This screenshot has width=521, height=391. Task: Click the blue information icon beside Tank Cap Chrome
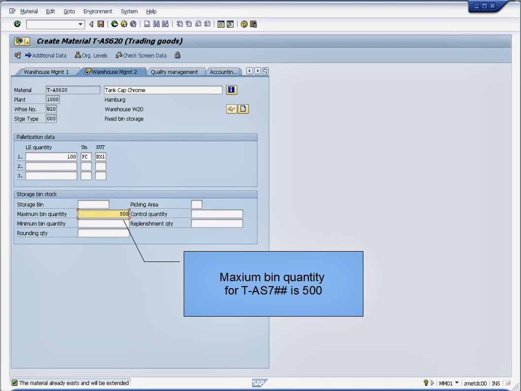(231, 90)
